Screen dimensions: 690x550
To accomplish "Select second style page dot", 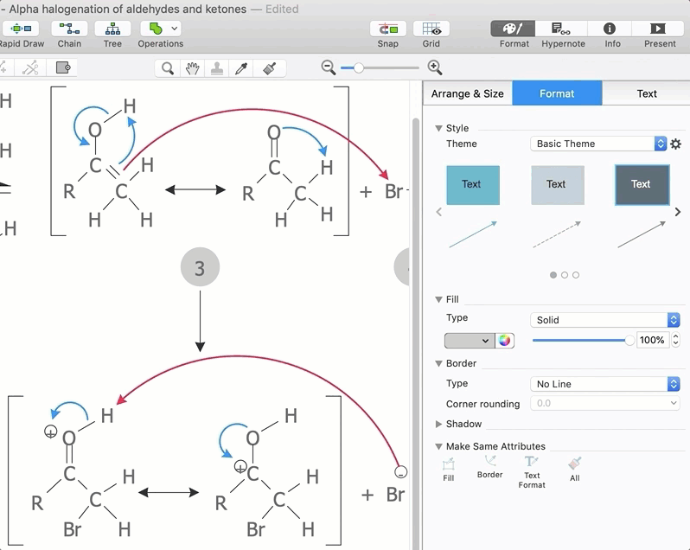I will tap(565, 275).
